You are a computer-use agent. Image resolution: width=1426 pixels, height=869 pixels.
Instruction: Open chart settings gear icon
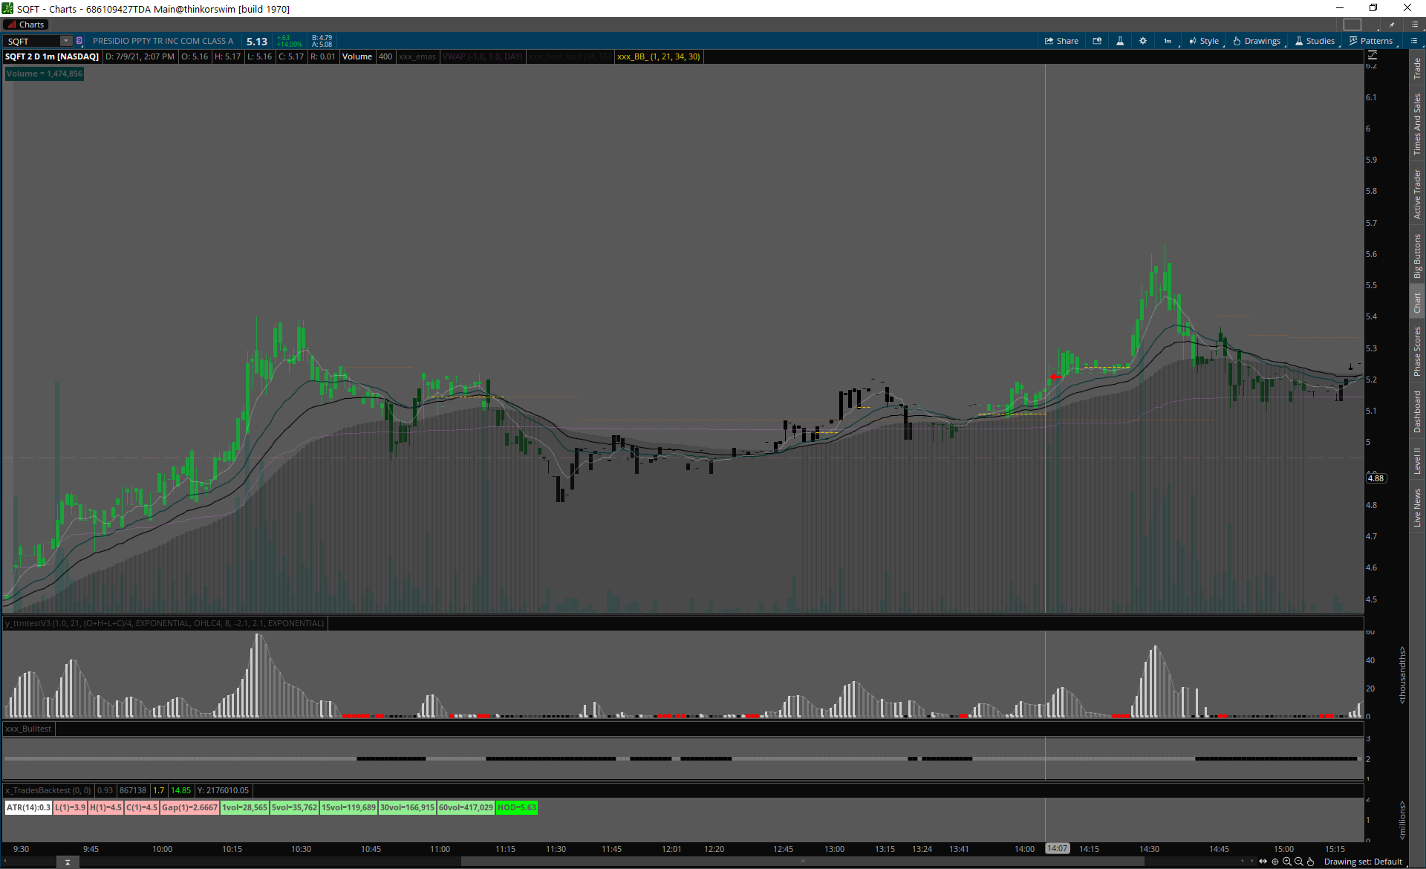(x=1143, y=41)
